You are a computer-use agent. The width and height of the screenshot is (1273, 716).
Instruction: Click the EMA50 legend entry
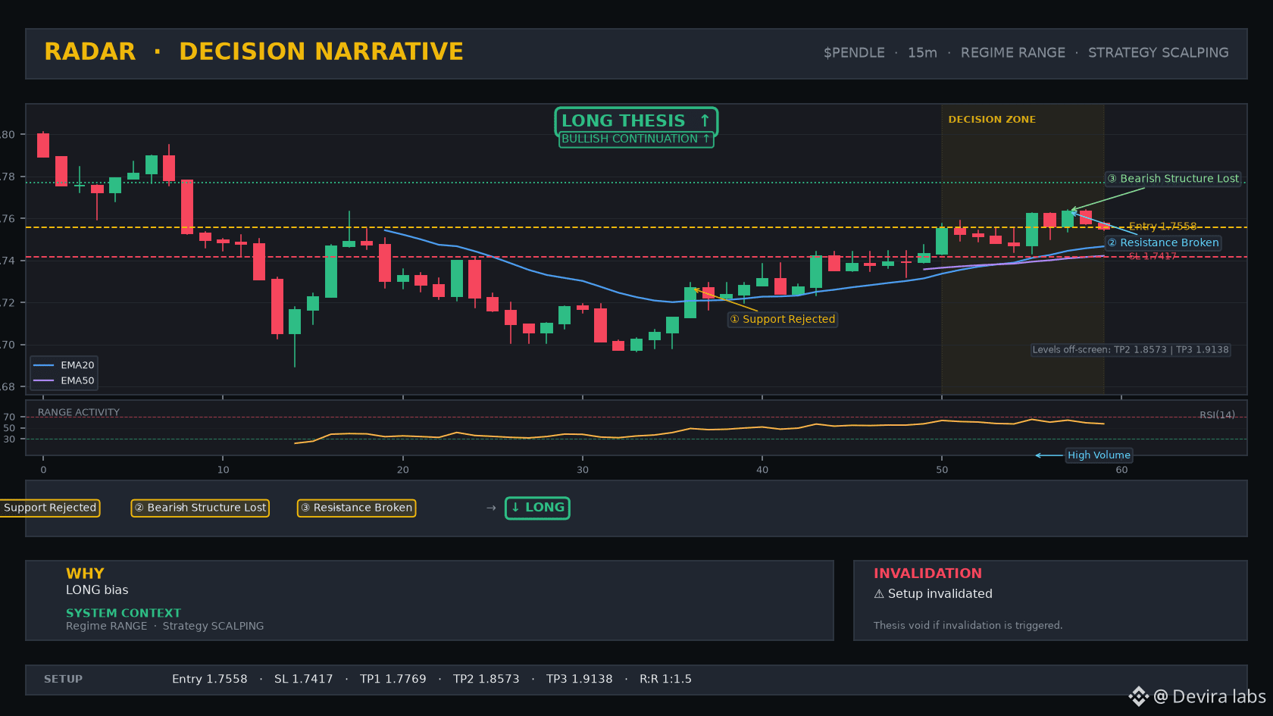point(64,380)
